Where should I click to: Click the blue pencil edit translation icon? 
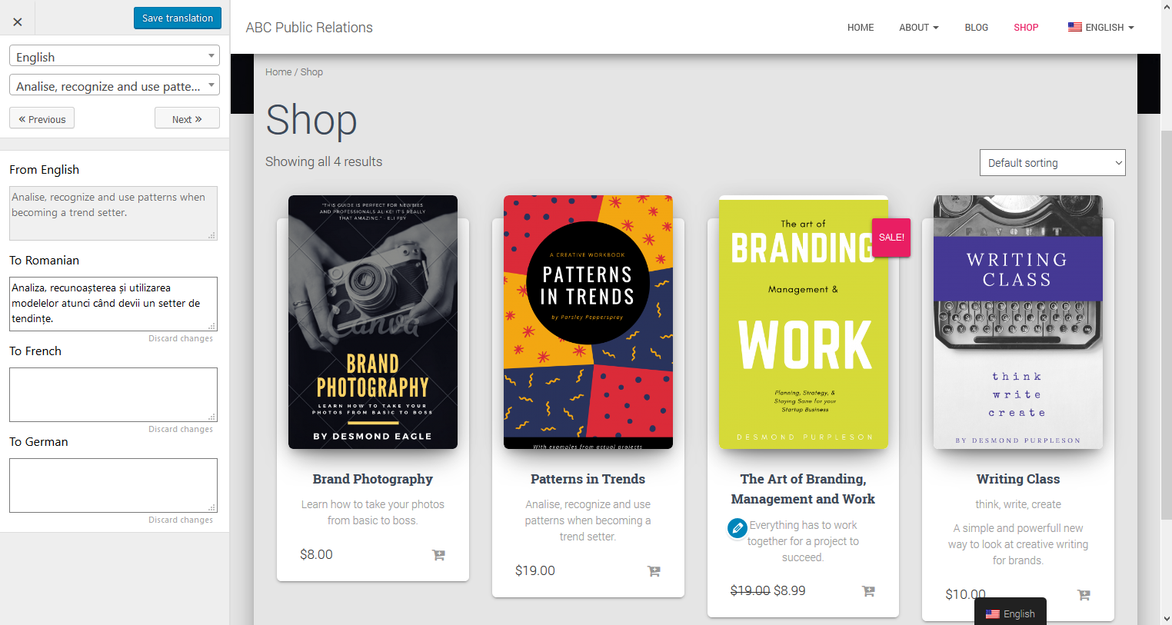click(737, 528)
